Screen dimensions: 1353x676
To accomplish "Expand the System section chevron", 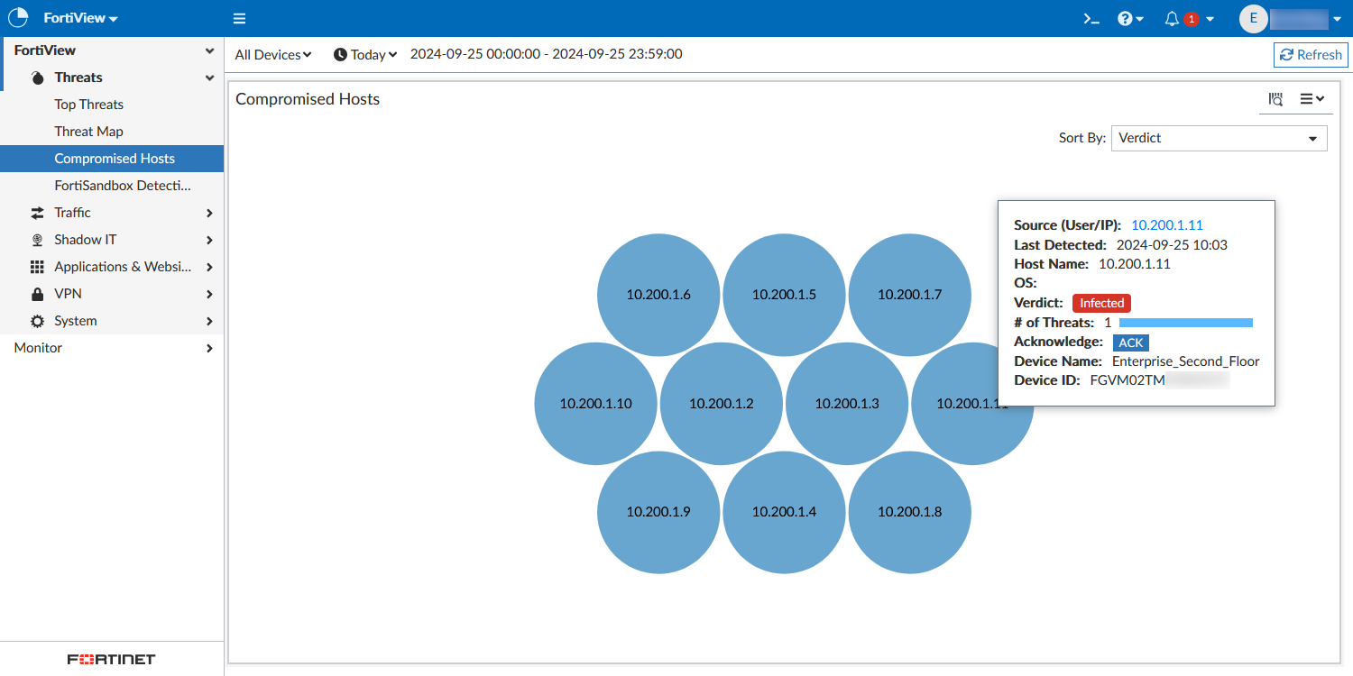I will 209,321.
